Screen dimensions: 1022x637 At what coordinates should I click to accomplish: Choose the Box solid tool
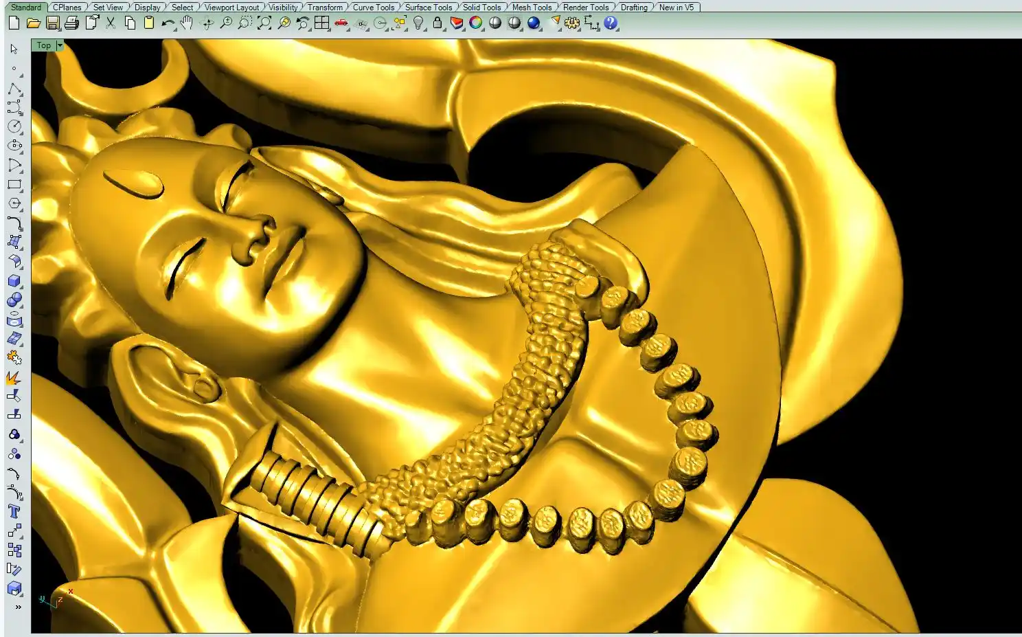pyautogui.click(x=14, y=281)
